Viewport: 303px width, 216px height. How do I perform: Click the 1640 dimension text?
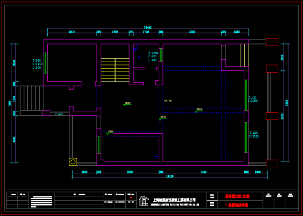coord(84,172)
